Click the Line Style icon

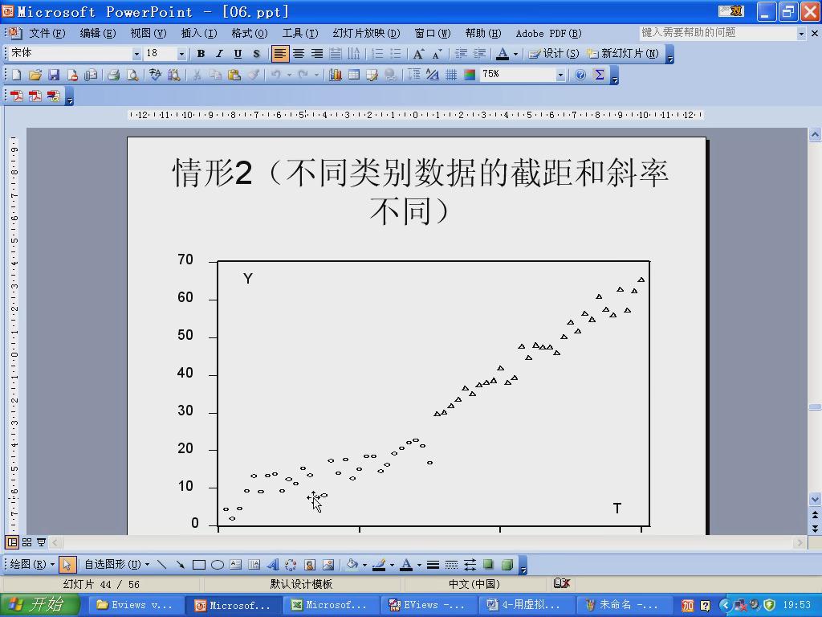pyautogui.click(x=433, y=565)
